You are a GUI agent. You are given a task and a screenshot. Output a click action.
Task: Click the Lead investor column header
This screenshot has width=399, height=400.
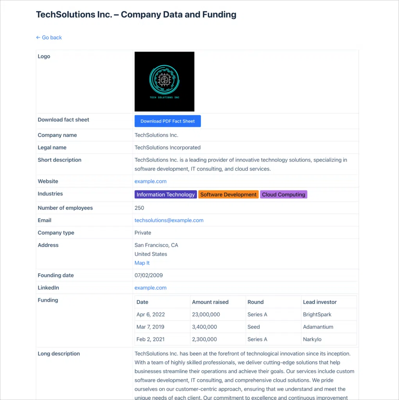pos(320,302)
